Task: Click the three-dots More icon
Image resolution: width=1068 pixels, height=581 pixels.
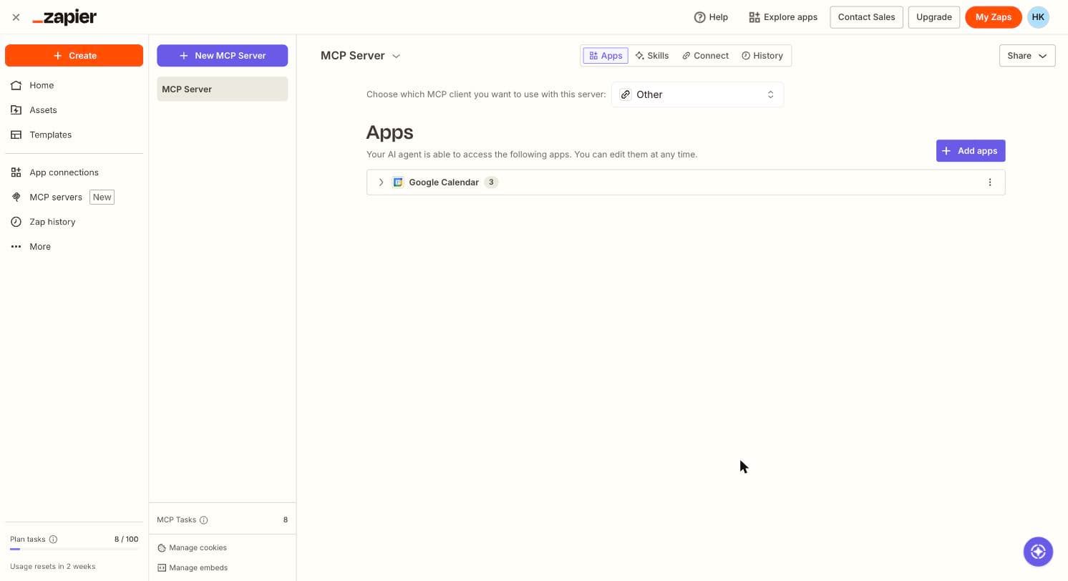Action: 16,247
